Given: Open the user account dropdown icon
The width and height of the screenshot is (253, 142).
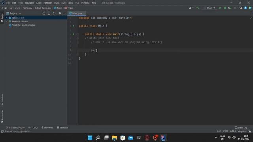Looking at the screenshot, I should [191, 8].
